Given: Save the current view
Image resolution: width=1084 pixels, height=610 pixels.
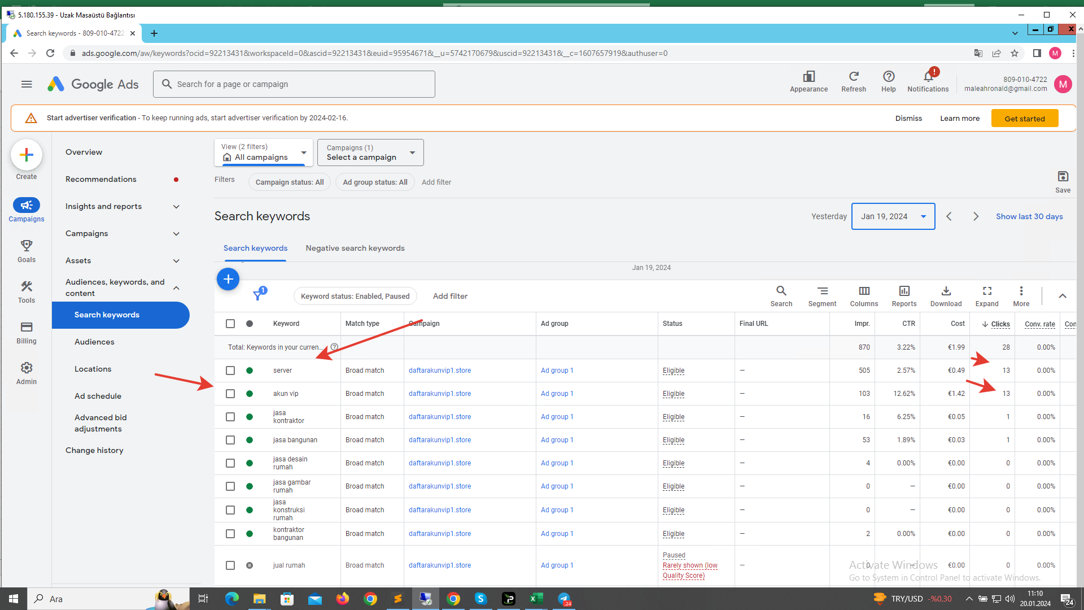Looking at the screenshot, I should (x=1063, y=182).
